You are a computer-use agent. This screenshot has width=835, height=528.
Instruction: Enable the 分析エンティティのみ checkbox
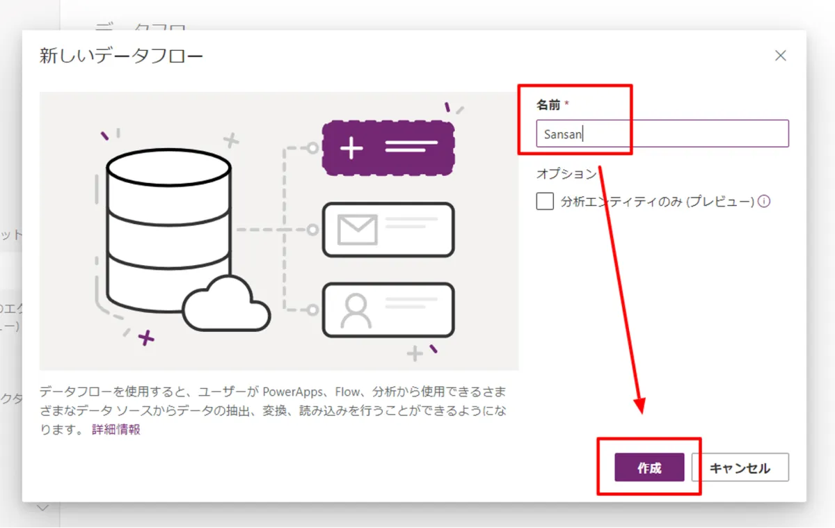tap(544, 201)
